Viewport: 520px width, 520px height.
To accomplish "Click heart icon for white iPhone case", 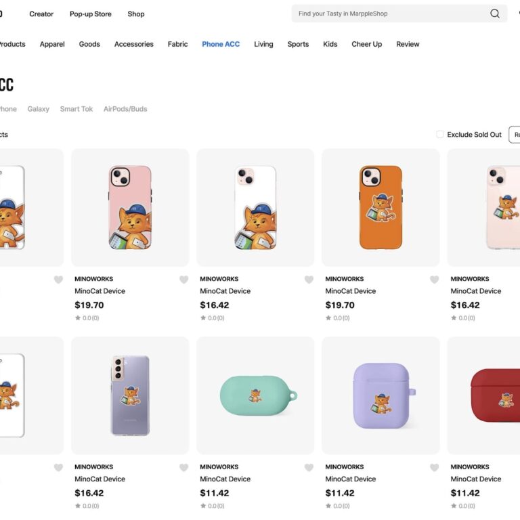I will point(309,280).
